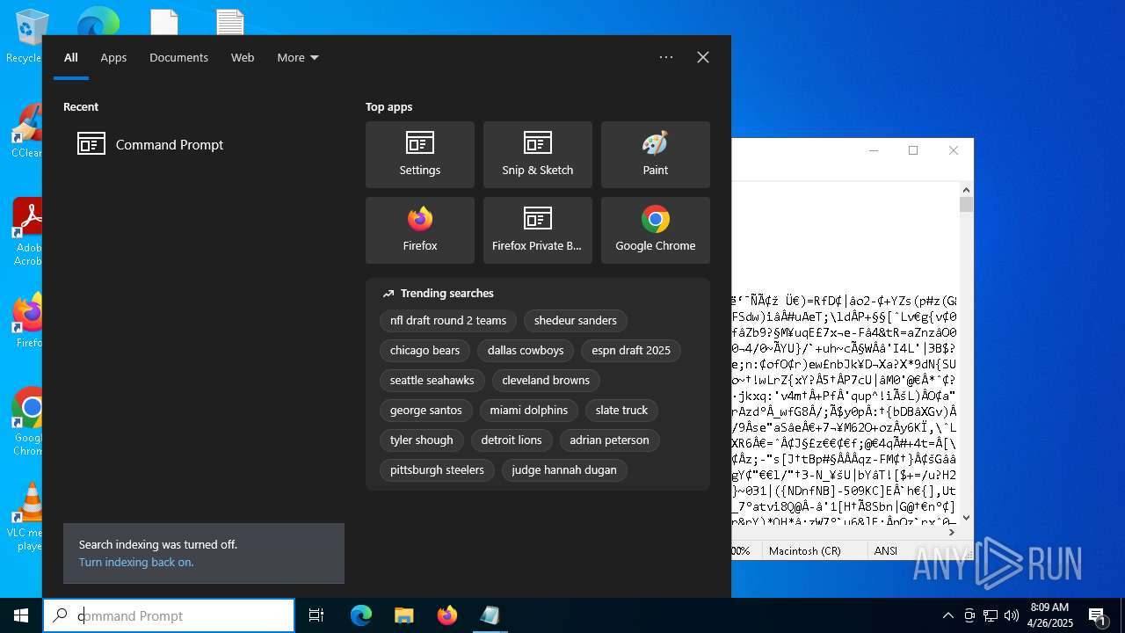Turn indexing back on link
Screen dimensions: 1125x633
click(136, 562)
